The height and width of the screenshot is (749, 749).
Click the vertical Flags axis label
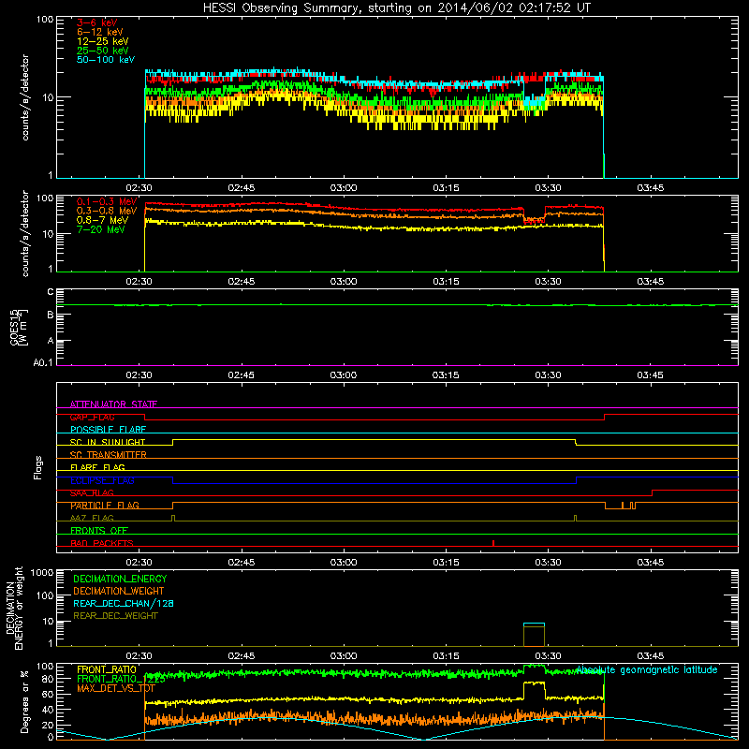pos(38,467)
